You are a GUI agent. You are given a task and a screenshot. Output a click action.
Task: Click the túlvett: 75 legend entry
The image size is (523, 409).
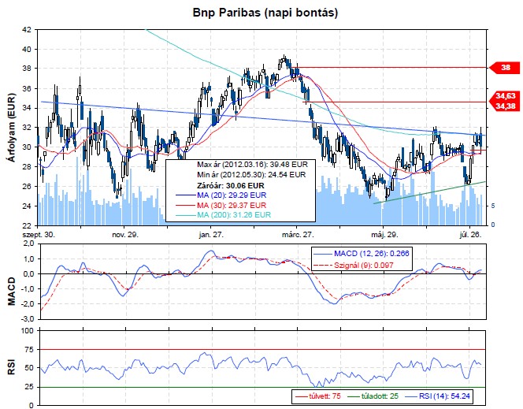click(318, 396)
